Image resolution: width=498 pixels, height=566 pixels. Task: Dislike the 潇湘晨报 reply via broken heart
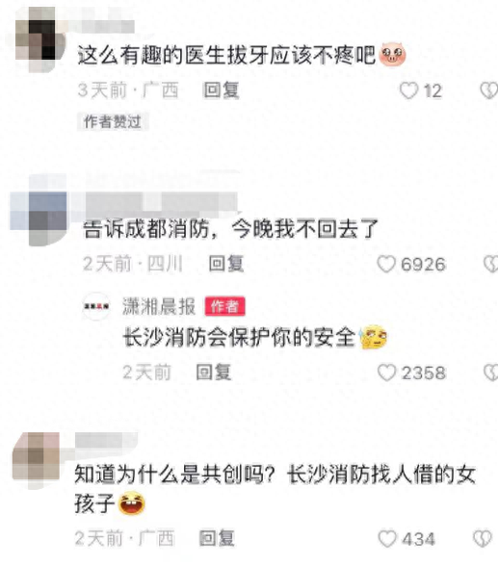(x=491, y=373)
